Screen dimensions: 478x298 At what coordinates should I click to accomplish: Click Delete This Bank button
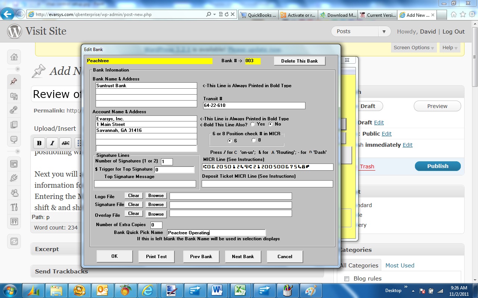tap(299, 61)
